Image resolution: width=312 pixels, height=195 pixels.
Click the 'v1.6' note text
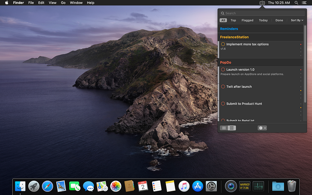pos(223,49)
